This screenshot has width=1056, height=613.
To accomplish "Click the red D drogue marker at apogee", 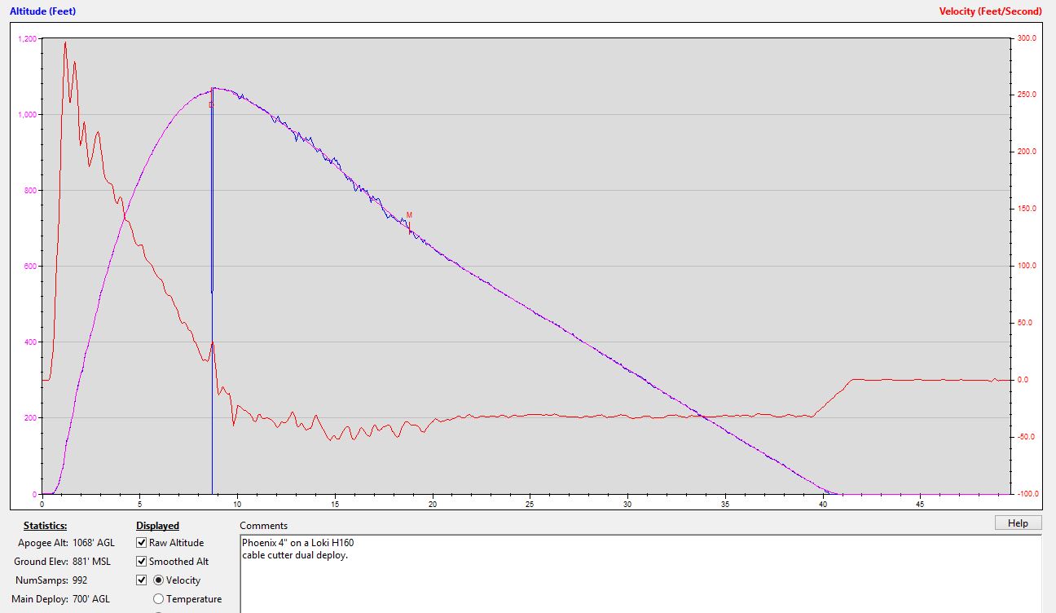I will [x=211, y=104].
